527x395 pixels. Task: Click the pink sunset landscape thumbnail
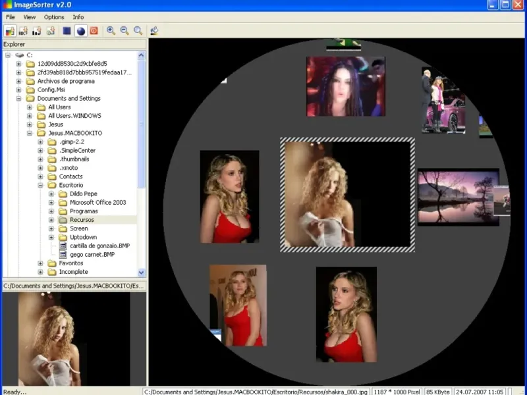point(456,197)
